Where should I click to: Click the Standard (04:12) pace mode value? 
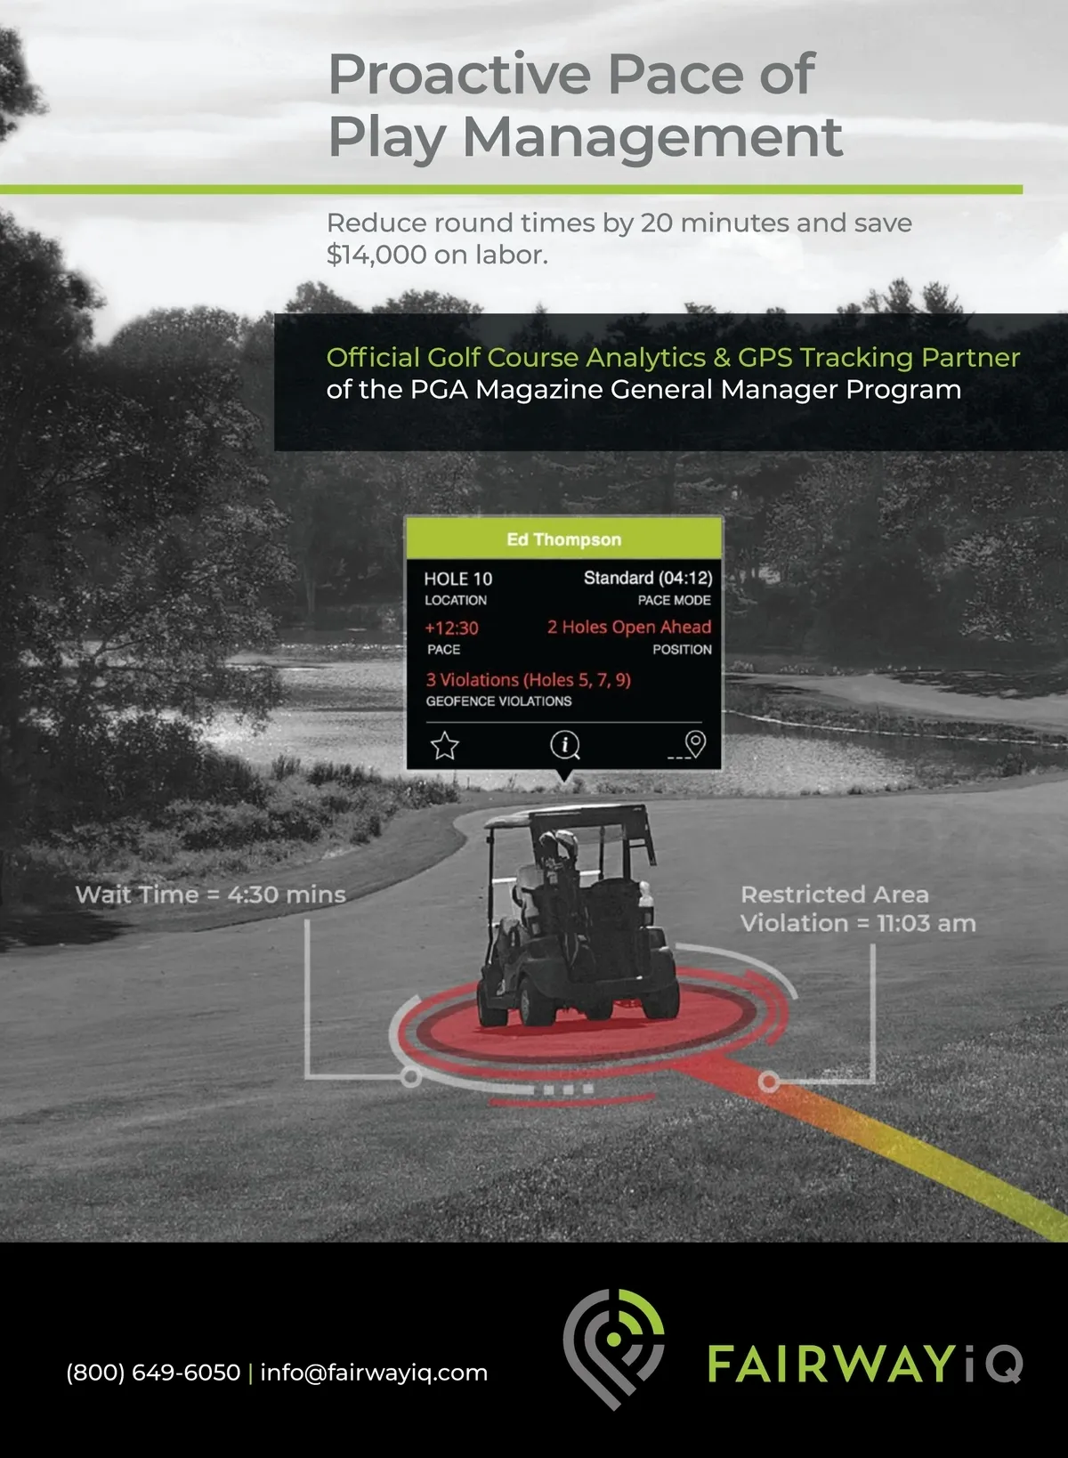(x=647, y=578)
